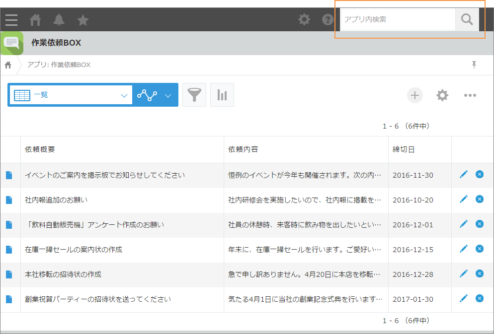The width and height of the screenshot is (494, 334).
Task: Delete the 2016-11-30 record
Action: 480,174
